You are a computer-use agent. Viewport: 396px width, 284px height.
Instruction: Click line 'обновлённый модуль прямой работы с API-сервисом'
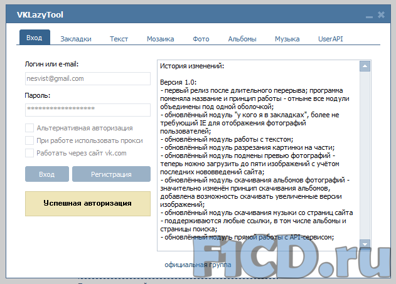[x=247, y=237]
